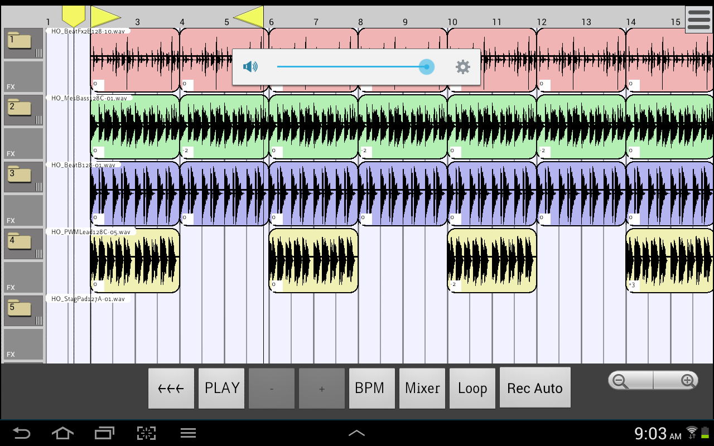The height and width of the screenshot is (446, 714).
Task: Click the gear icon in the volume popup
Action: point(462,66)
